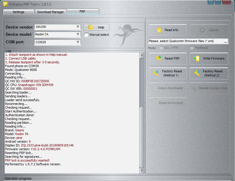Click the wrench icon on Reset FRP
Screen dimensions: 235x181
158,58
